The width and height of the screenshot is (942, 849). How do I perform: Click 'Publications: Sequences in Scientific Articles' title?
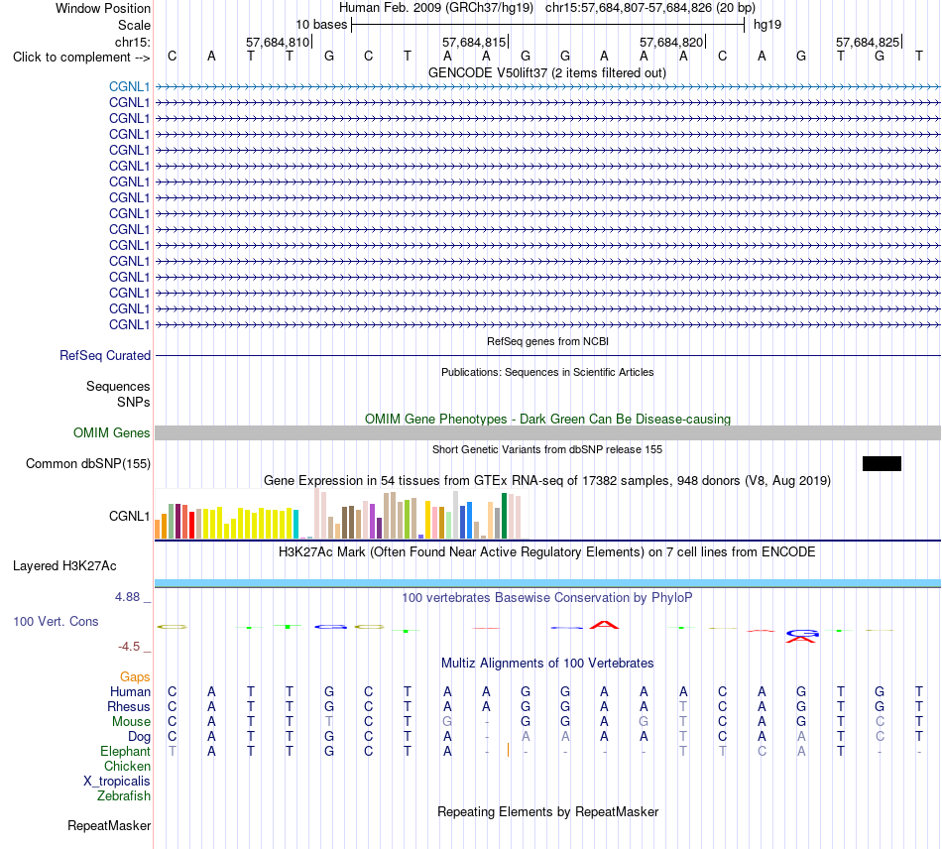(547, 372)
